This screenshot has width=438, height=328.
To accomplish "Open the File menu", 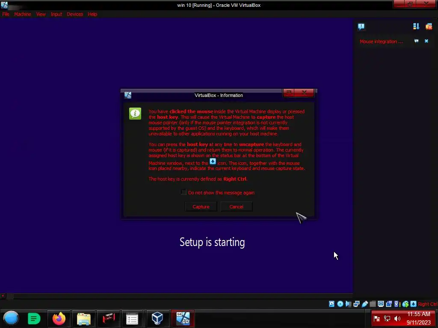I will point(6,14).
